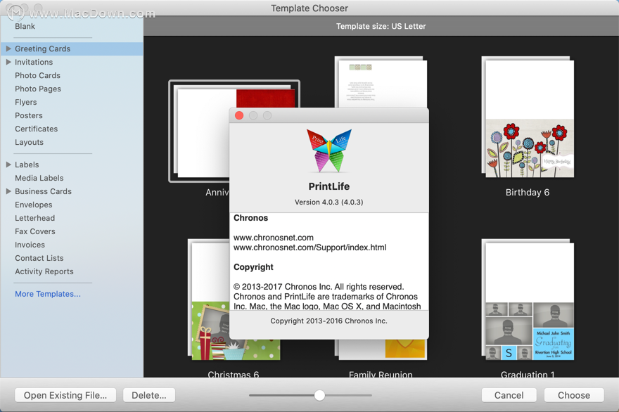Click the "PrintLife" app name text

click(329, 186)
